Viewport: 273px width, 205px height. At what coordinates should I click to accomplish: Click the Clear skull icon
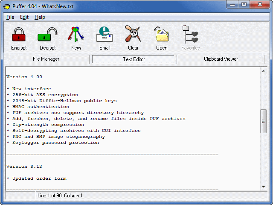tap(133, 34)
